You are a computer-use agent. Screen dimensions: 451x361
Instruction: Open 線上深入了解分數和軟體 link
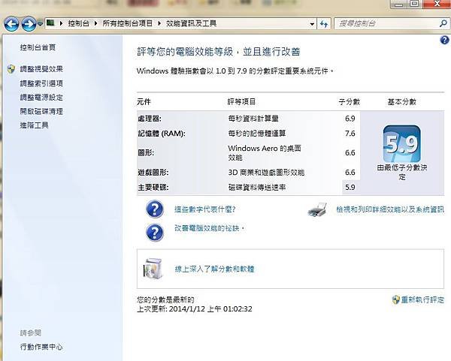214,269
